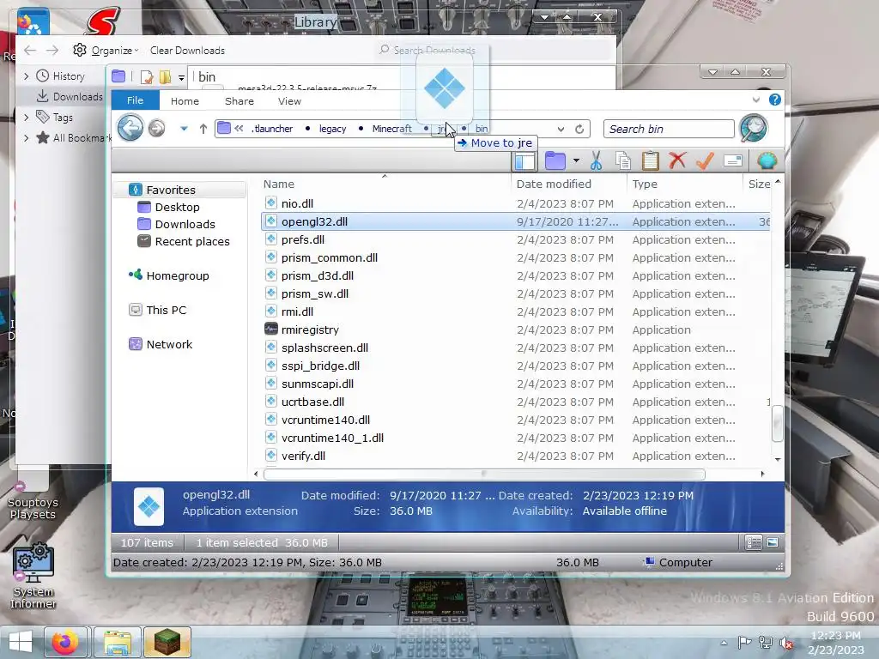Image resolution: width=879 pixels, height=659 pixels.
Task: Open the View ribbon tab
Action: tap(289, 101)
